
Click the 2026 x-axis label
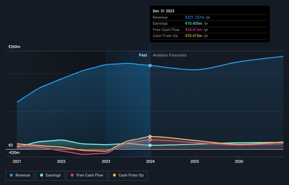[x=239, y=162]
